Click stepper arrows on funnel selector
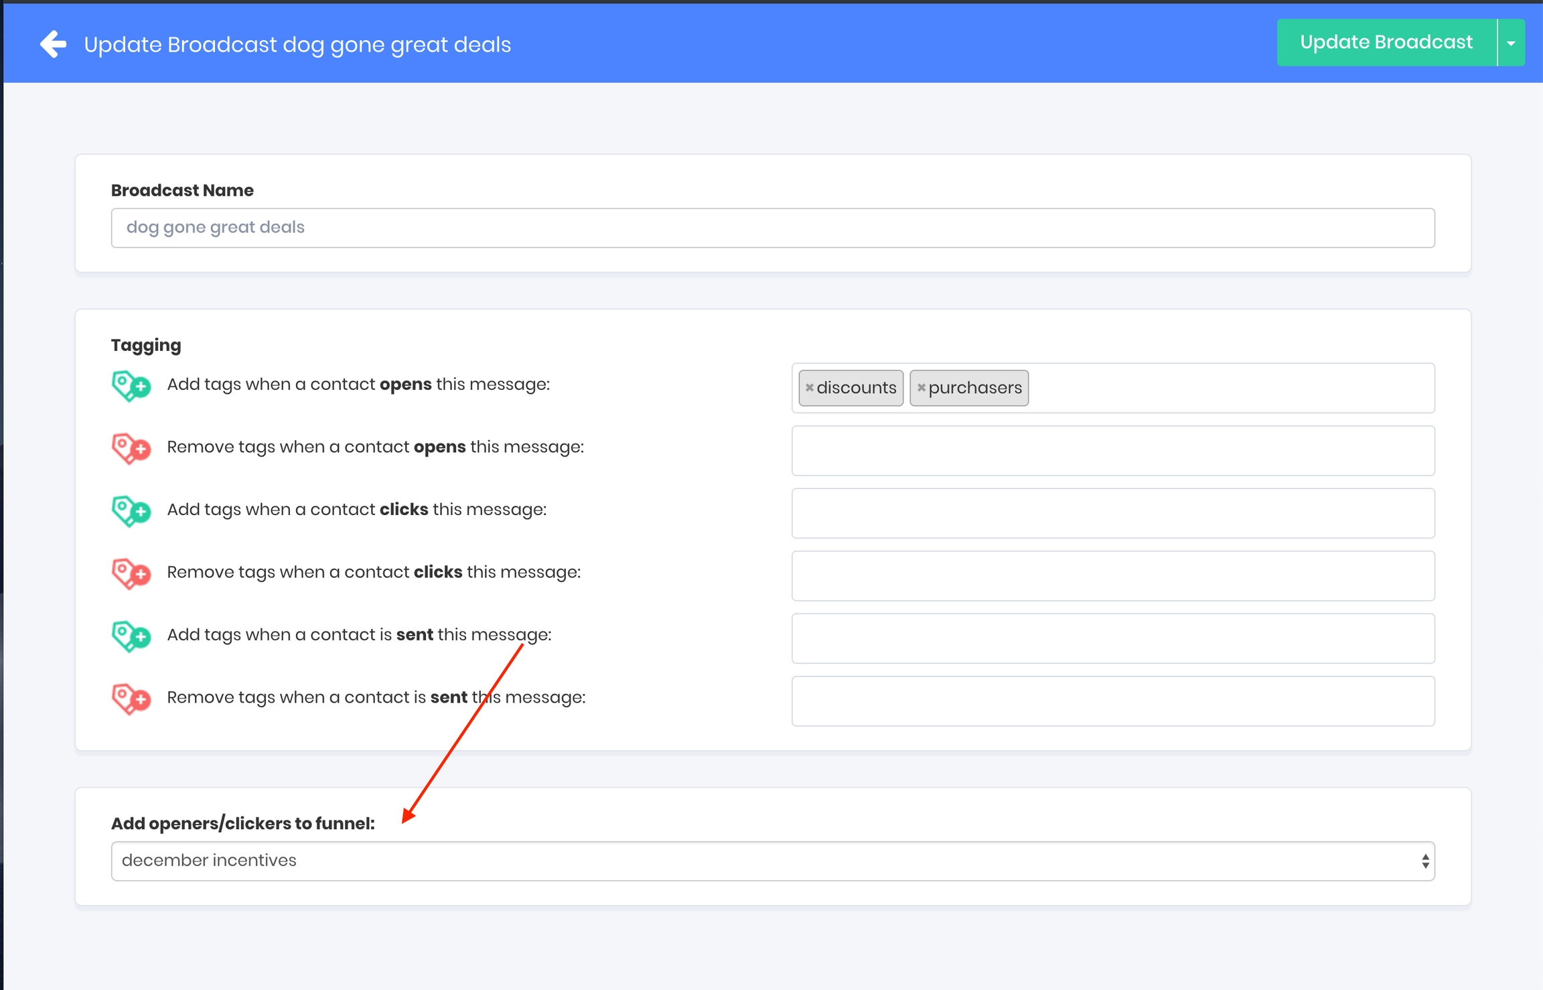Screen dimensions: 1543x990 pyautogui.click(x=1425, y=861)
